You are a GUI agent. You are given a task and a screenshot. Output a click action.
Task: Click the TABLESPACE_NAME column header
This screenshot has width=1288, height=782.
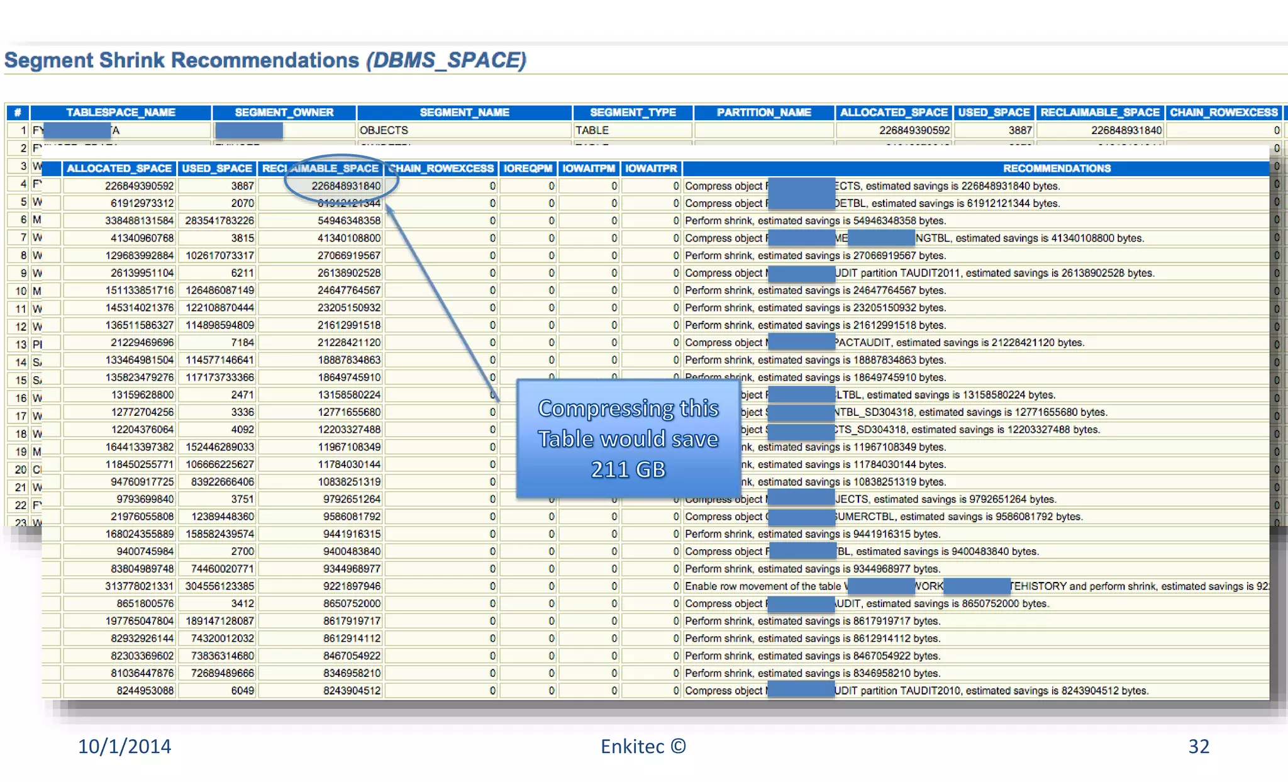[121, 113]
